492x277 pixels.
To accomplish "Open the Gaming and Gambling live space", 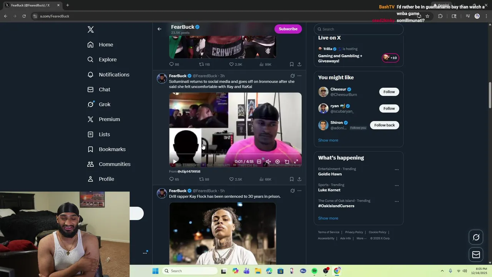I will 340,58.
